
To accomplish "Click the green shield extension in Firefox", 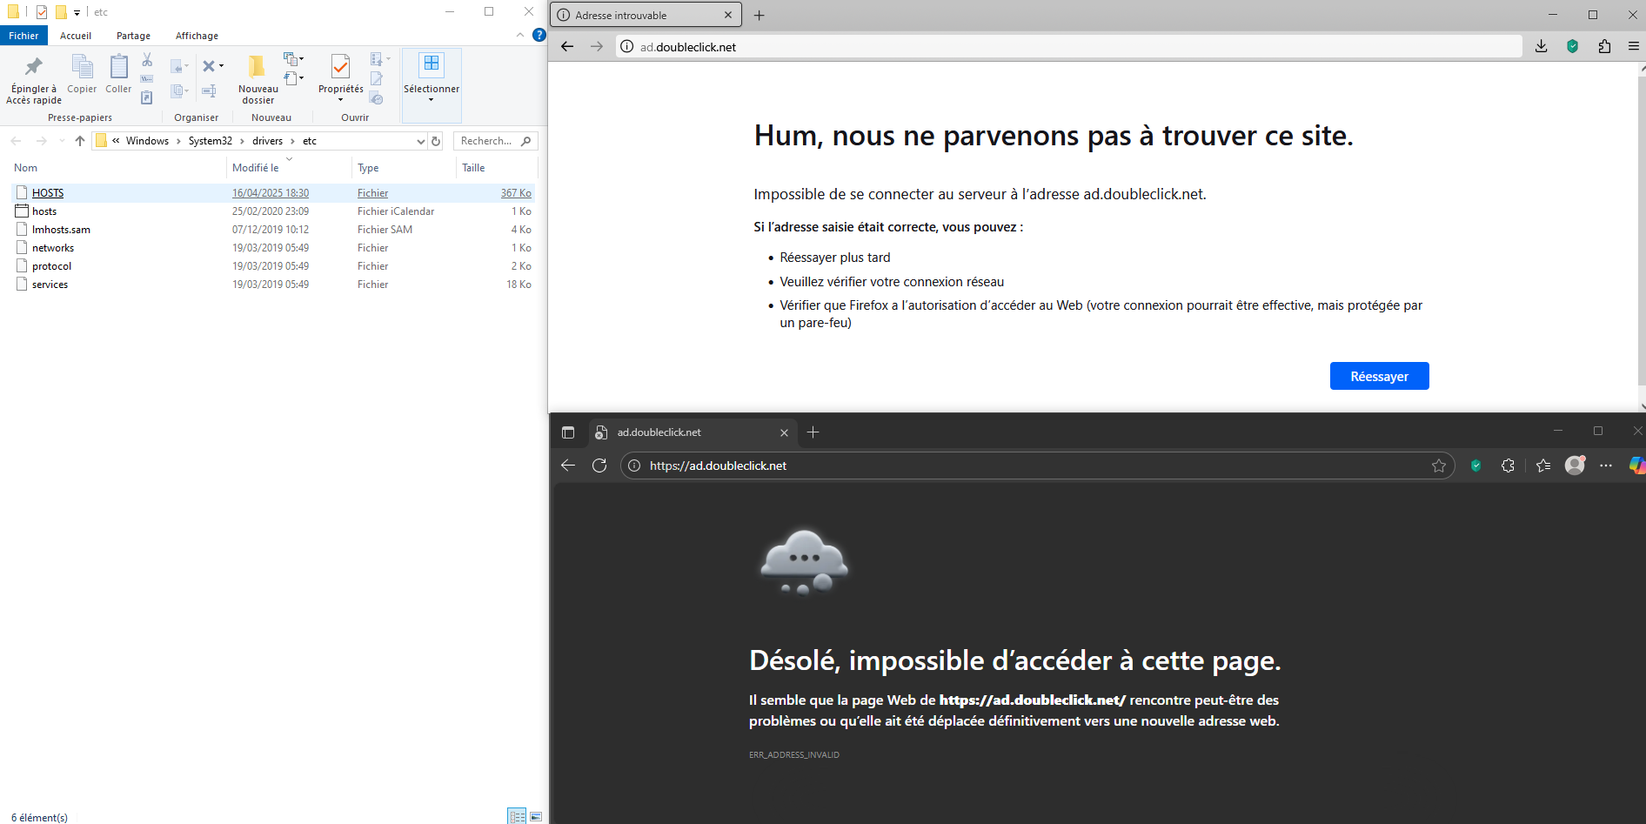I will point(1573,47).
